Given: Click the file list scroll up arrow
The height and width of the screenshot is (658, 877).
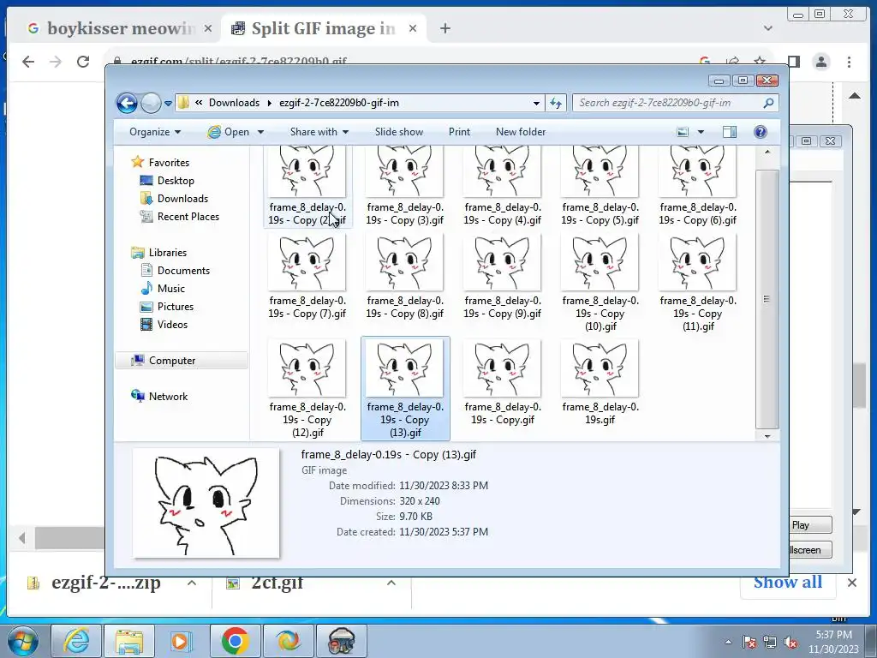Looking at the screenshot, I should pyautogui.click(x=767, y=153).
